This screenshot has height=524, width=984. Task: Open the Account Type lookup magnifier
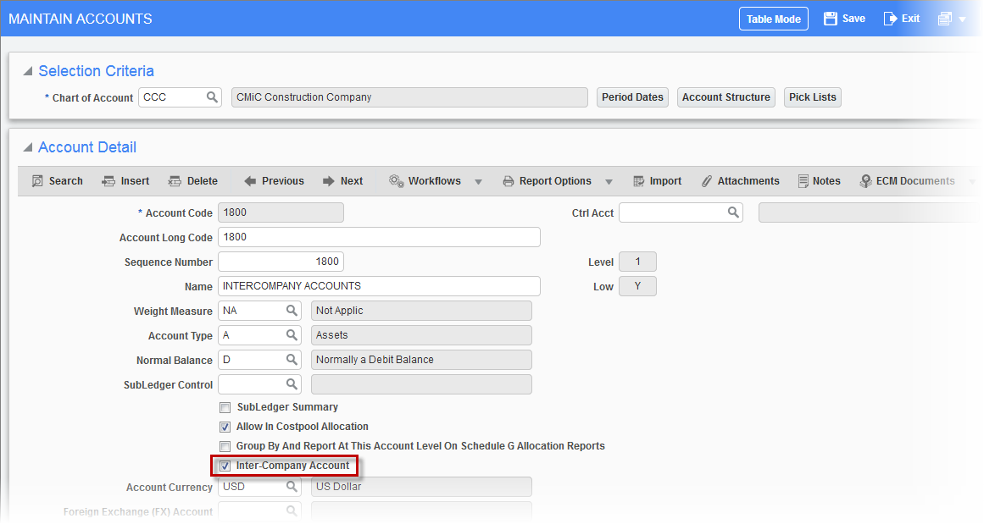(292, 334)
